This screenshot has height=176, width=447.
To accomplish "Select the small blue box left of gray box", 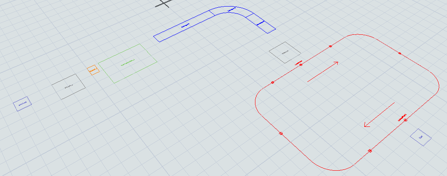I will tap(23, 104).
